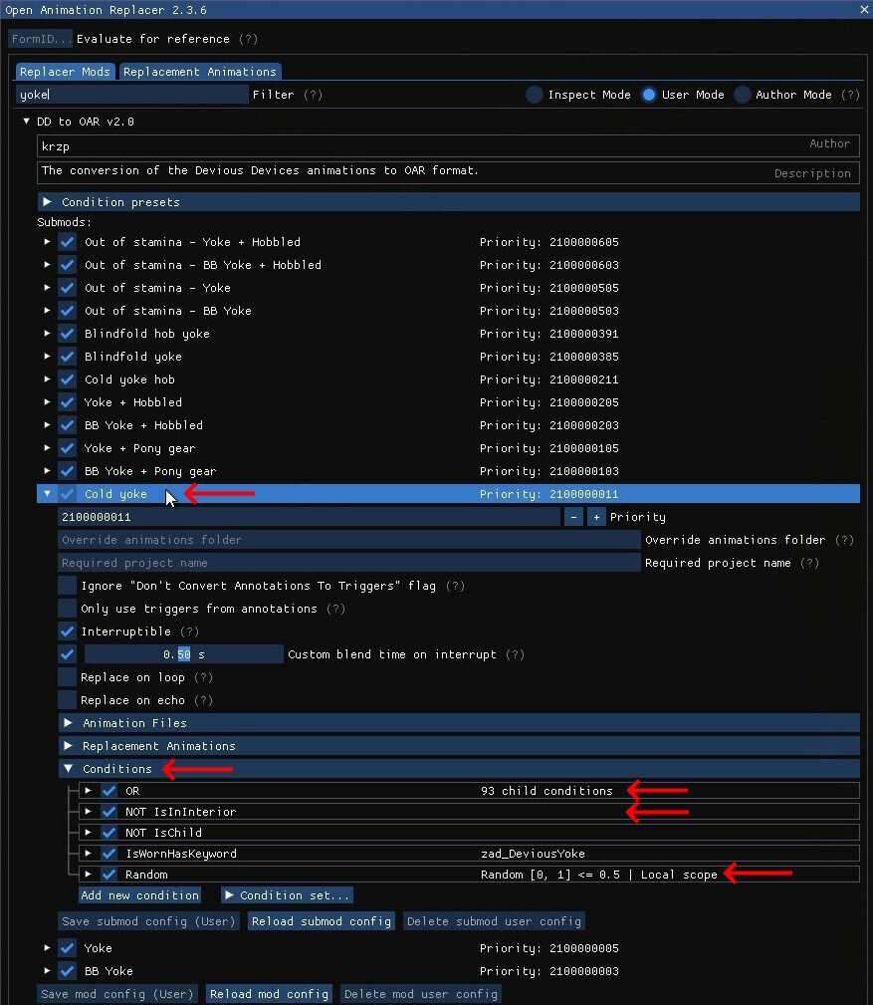873x1005 pixels.
Task: Click the filter text field containing yoke
Action: 129,95
